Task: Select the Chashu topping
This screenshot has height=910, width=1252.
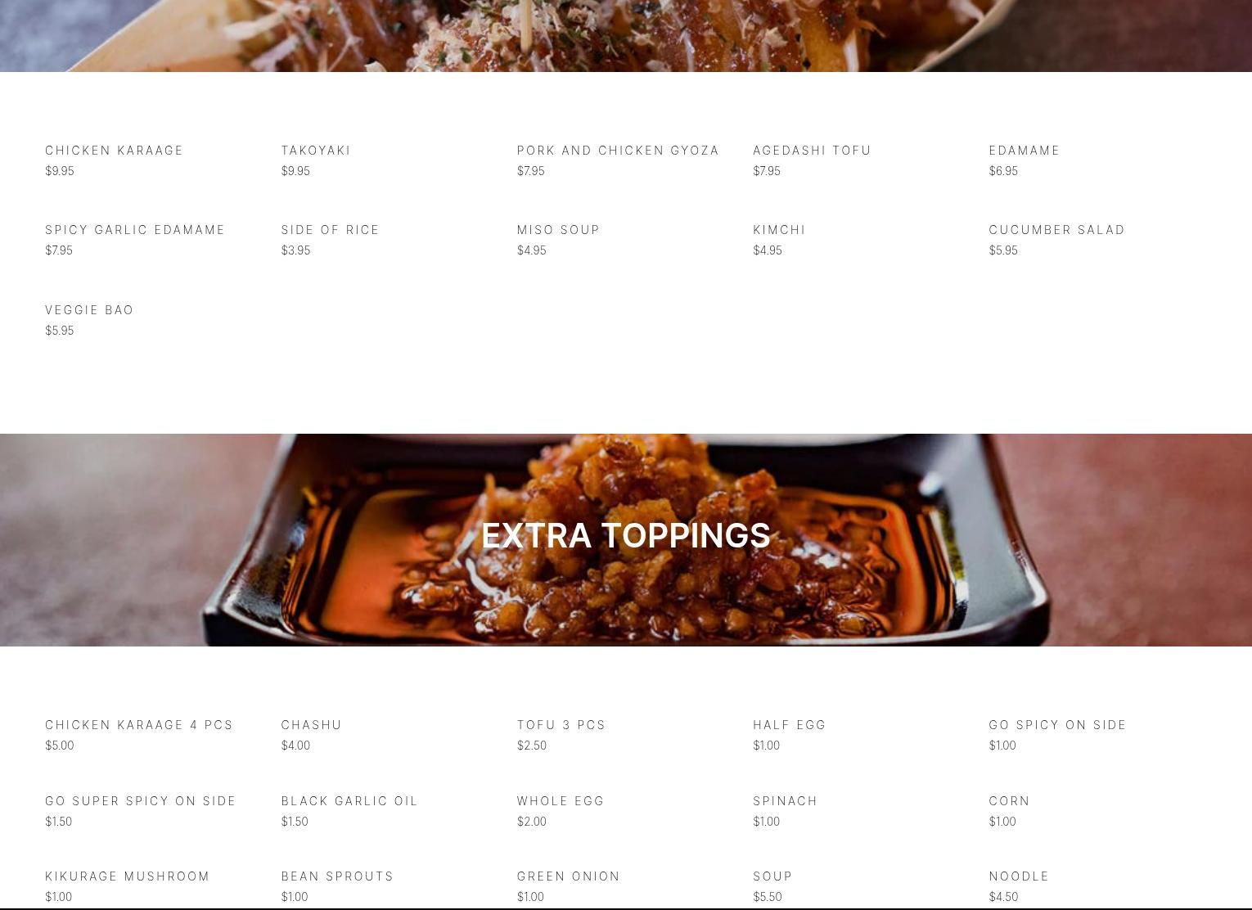Action: (x=312, y=725)
